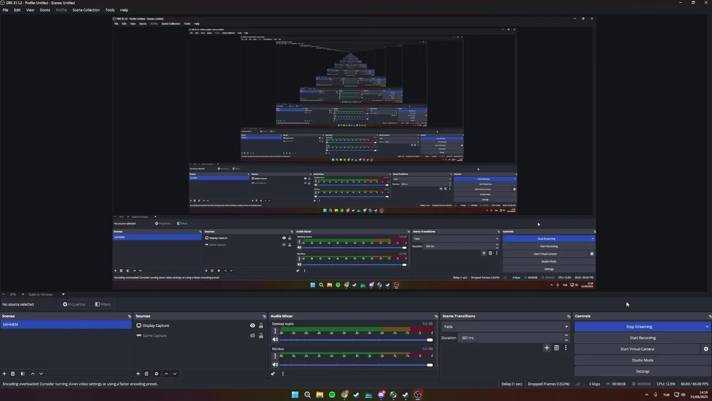Add a new scene in Scenes panel
Viewport: 712px width, 401px height.
tap(4, 374)
